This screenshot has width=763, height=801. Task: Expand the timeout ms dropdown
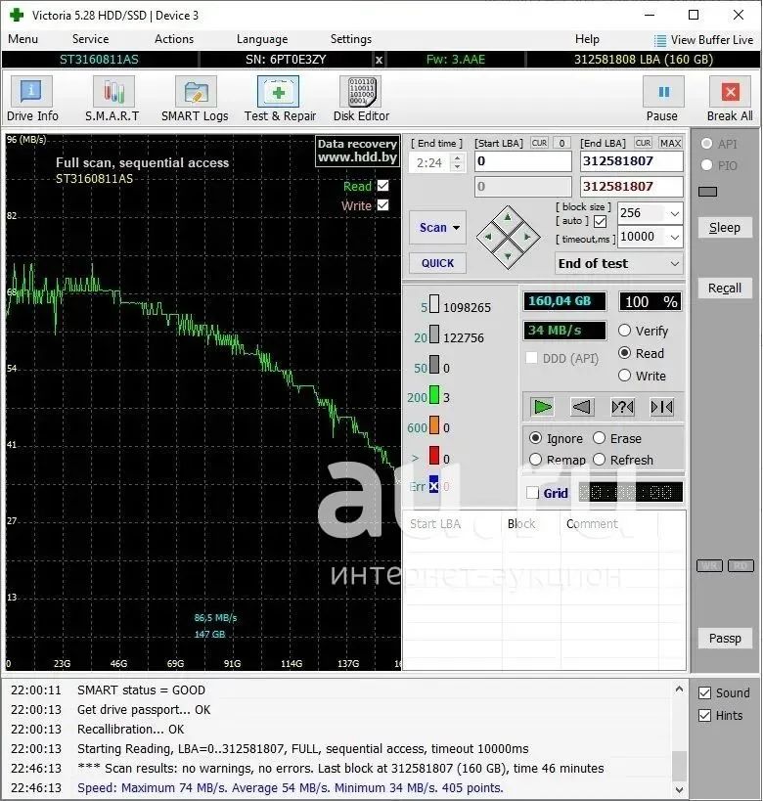pyautogui.click(x=674, y=237)
